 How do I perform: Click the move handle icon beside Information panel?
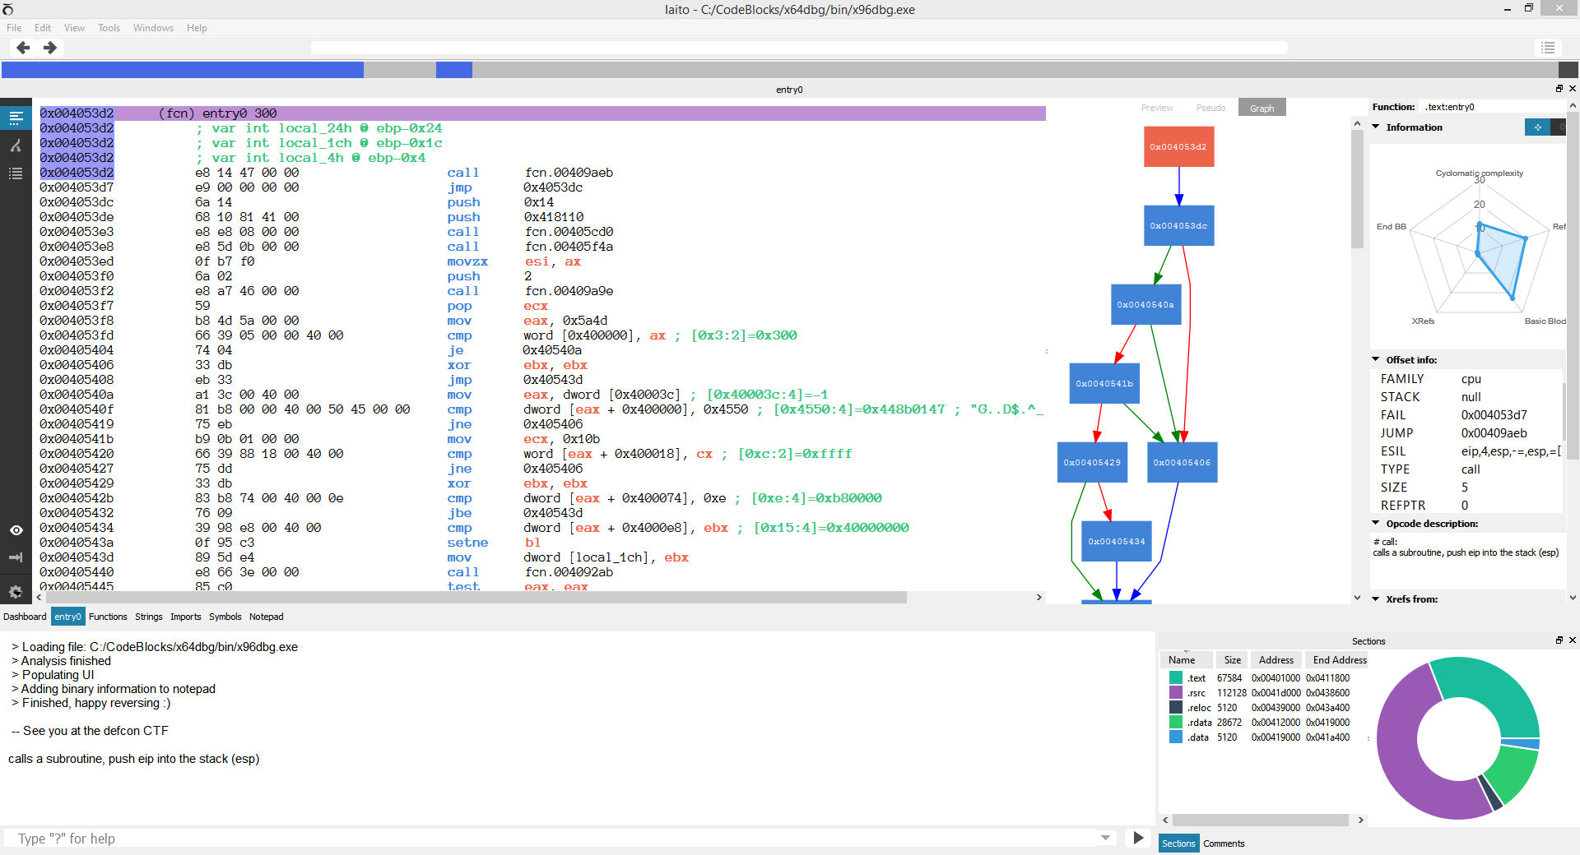1537,127
